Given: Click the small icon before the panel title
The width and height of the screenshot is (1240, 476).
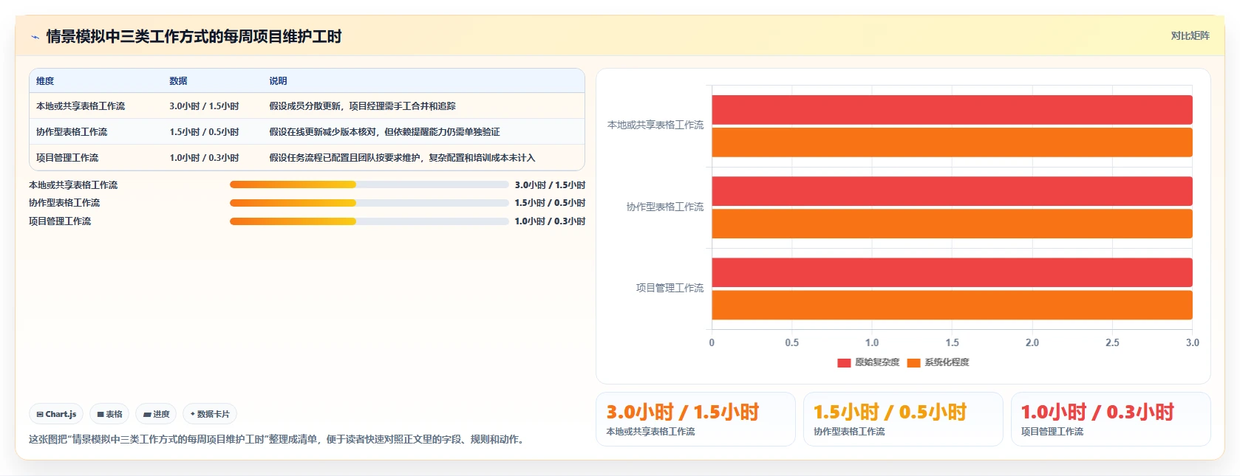Looking at the screenshot, I should pos(35,37).
